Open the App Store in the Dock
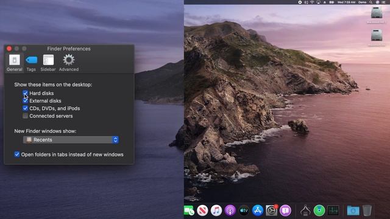Screen dimensions: 390x219 (x=258, y=210)
